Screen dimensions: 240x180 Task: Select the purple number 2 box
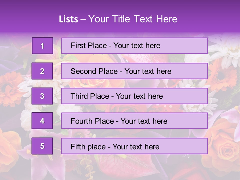click(x=42, y=71)
